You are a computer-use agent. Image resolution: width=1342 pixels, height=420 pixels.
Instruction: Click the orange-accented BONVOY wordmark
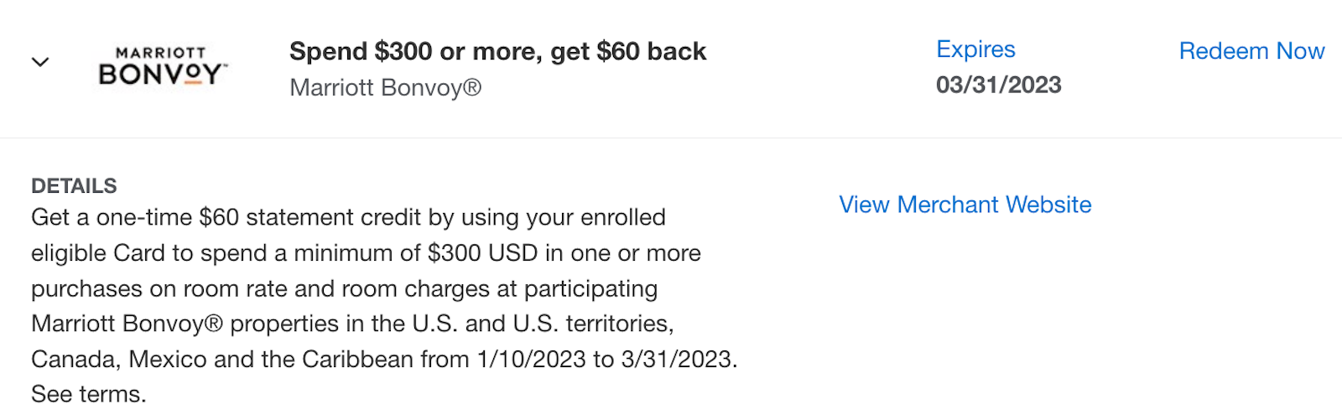pyautogui.click(x=163, y=75)
